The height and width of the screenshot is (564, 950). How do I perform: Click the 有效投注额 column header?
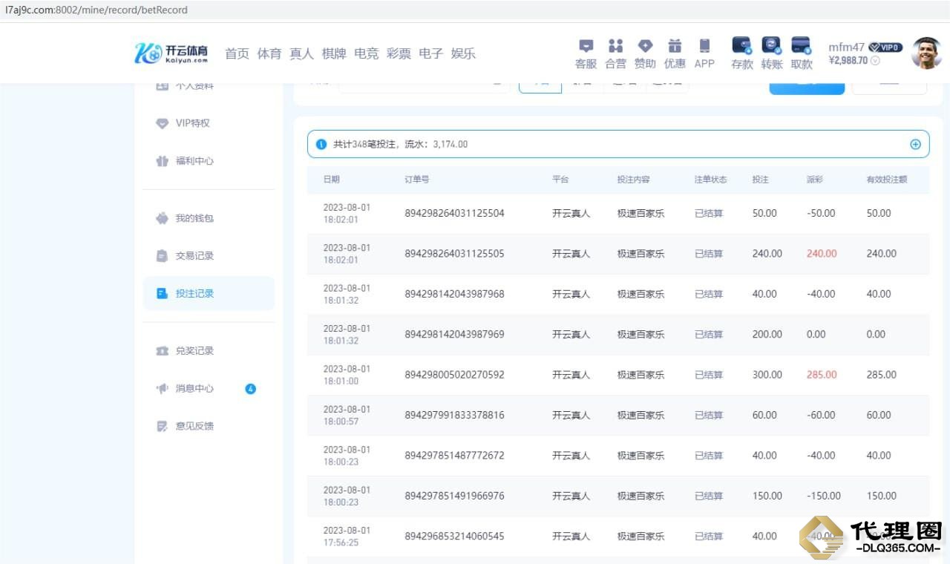point(887,180)
